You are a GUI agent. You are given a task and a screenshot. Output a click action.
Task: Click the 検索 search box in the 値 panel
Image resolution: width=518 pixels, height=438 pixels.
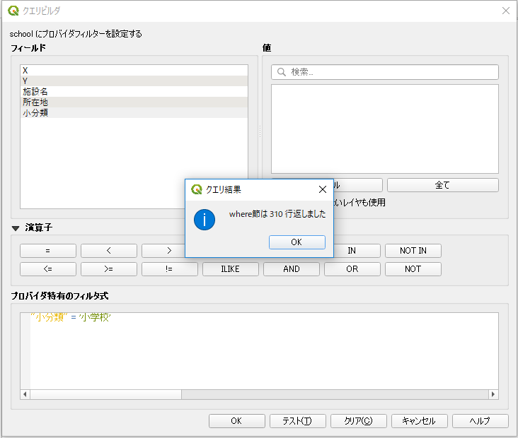(385, 72)
